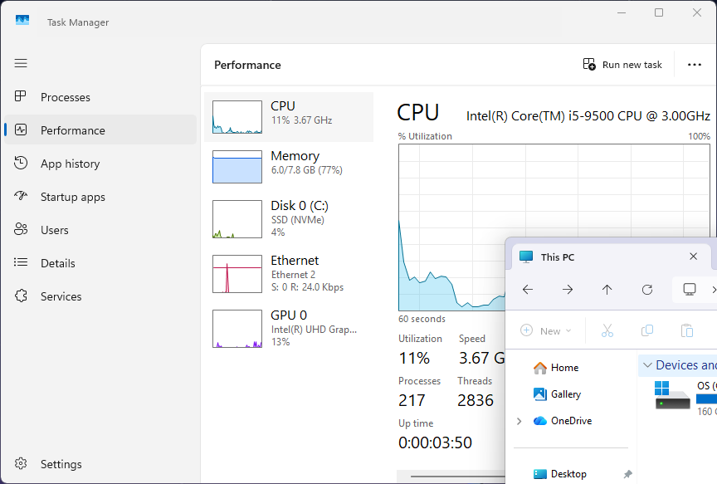This screenshot has height=484, width=717.
Task: Open the three-dots more options menu
Action: 694,65
